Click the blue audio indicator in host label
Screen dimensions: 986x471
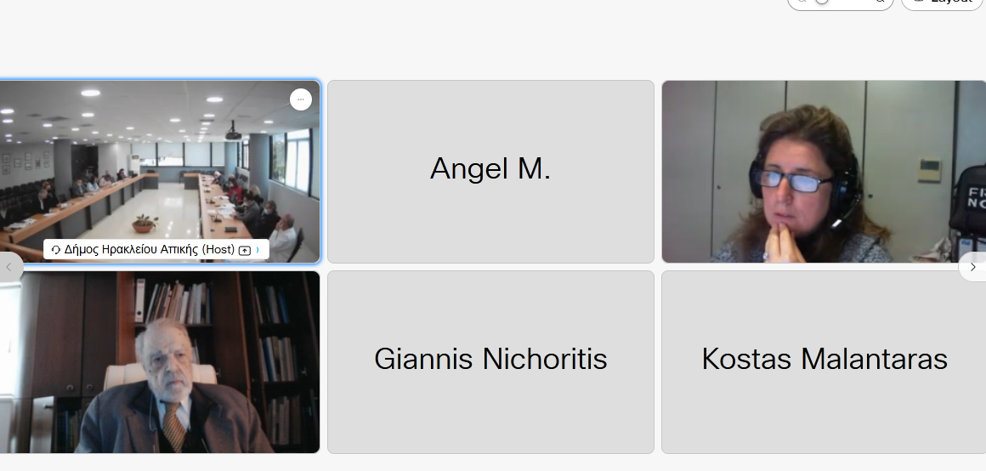258,250
